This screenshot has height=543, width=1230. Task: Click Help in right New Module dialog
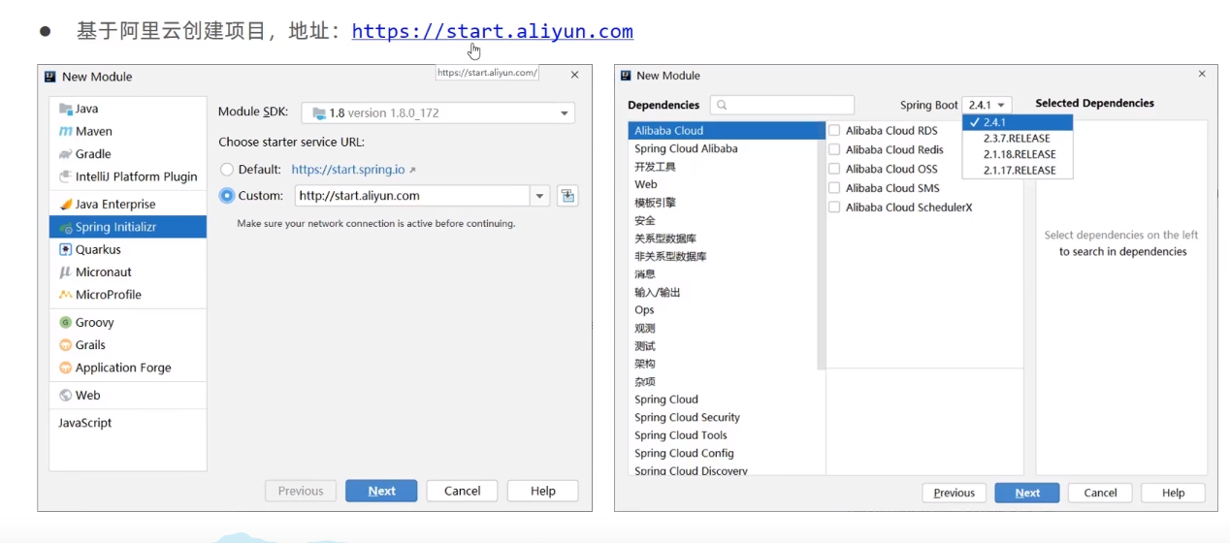click(1173, 493)
